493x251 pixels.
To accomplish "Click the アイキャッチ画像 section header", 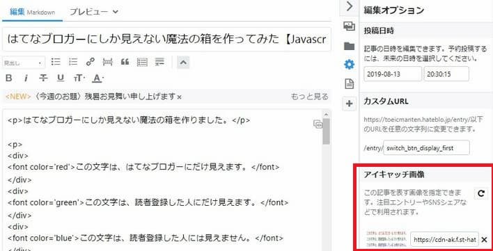I will pos(394,175).
